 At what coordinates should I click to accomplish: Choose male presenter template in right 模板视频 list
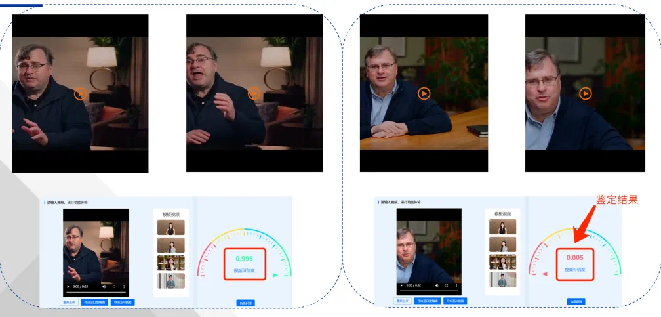[502, 280]
